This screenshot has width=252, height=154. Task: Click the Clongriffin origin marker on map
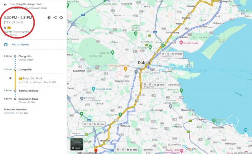click(x=220, y=1)
